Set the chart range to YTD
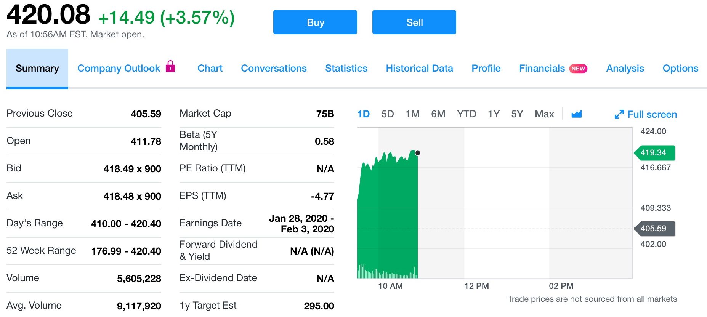 coord(467,114)
